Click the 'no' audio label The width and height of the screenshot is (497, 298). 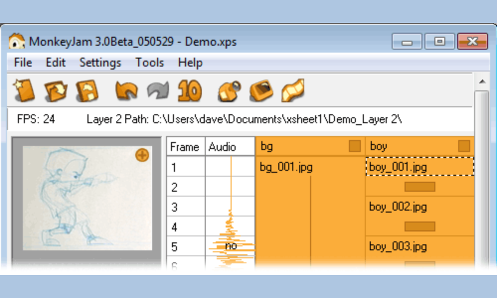coord(231,246)
